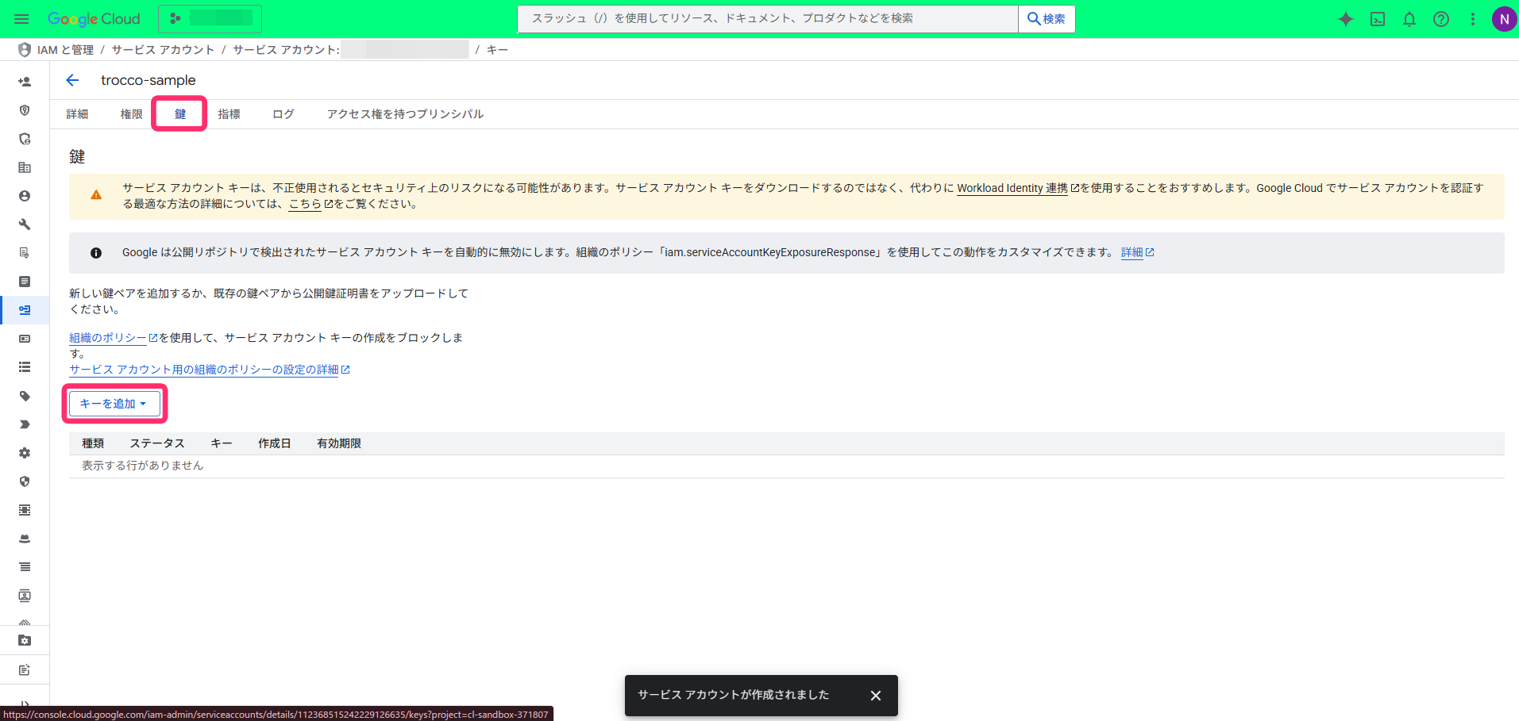Switch to the 詳細 tab
The height and width of the screenshot is (721, 1519).
pyautogui.click(x=77, y=114)
